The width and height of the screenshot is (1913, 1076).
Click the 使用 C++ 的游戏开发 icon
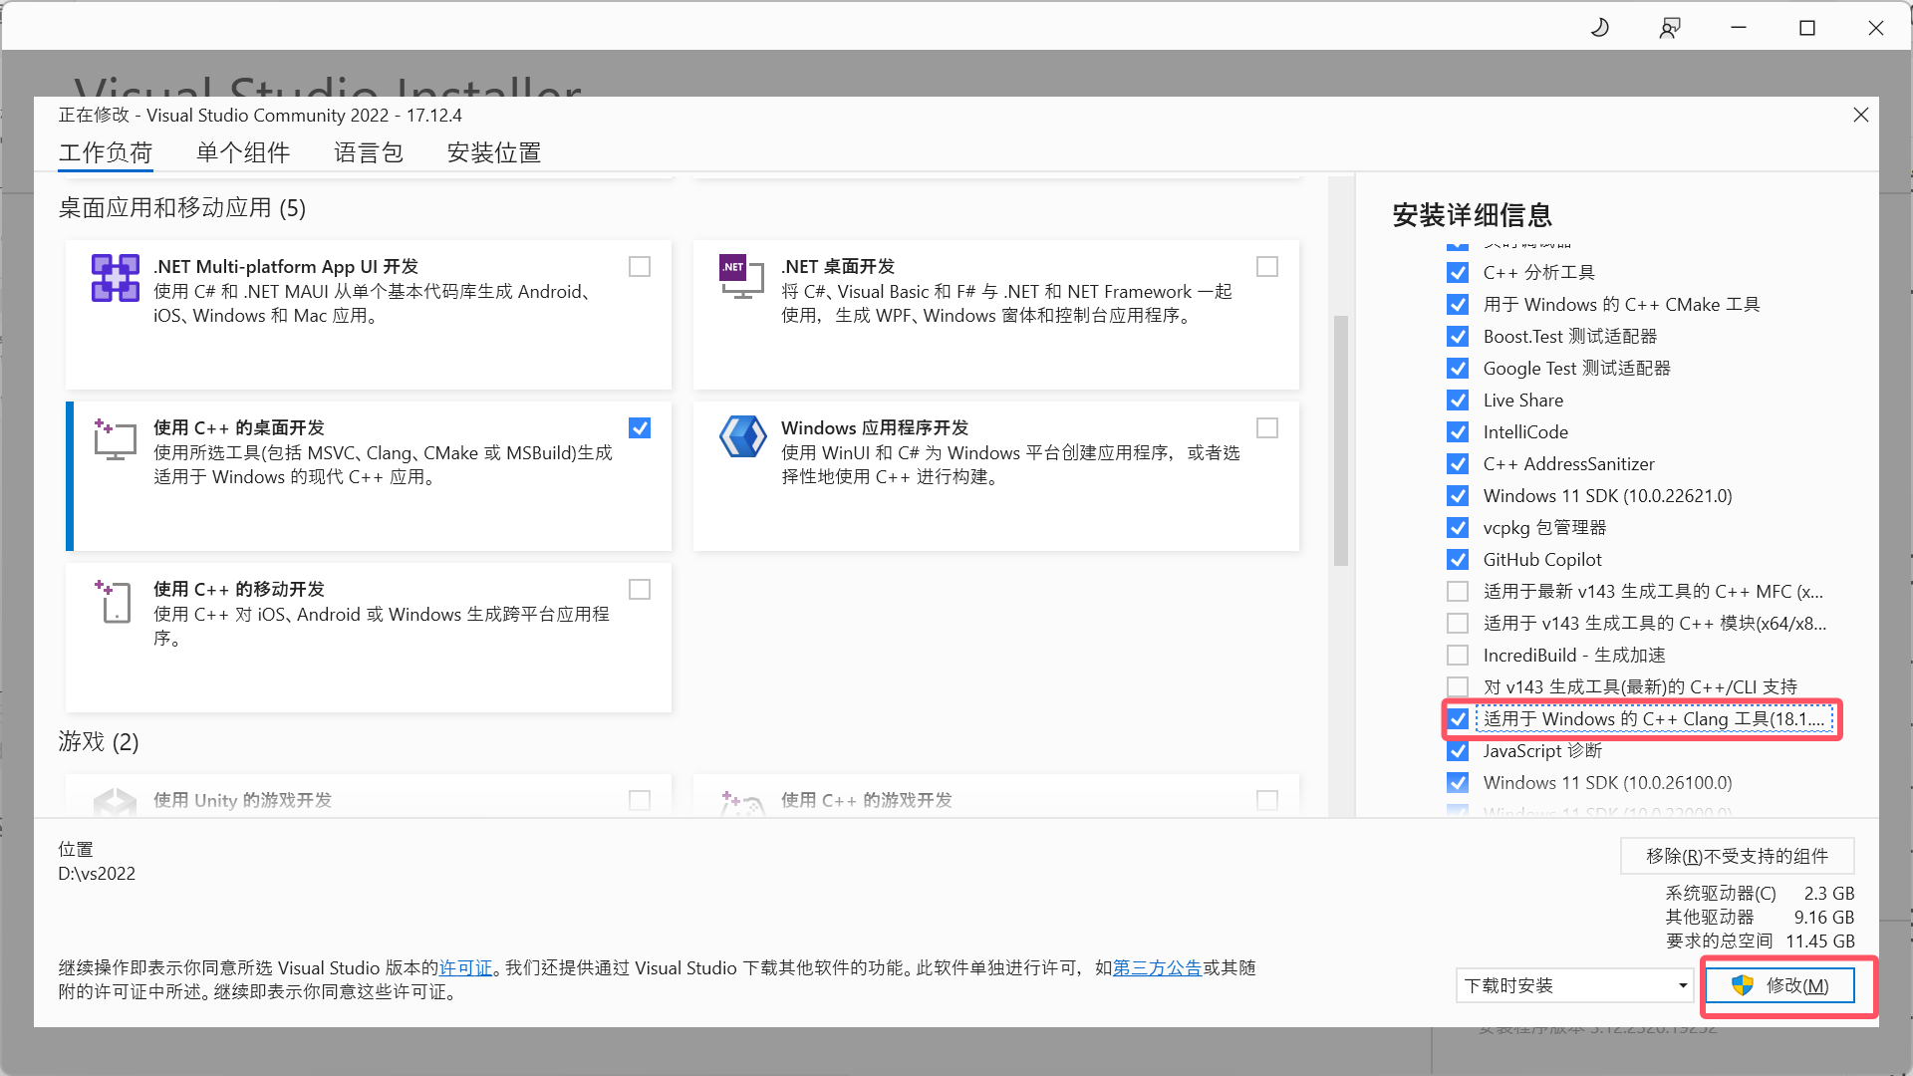[x=742, y=805]
